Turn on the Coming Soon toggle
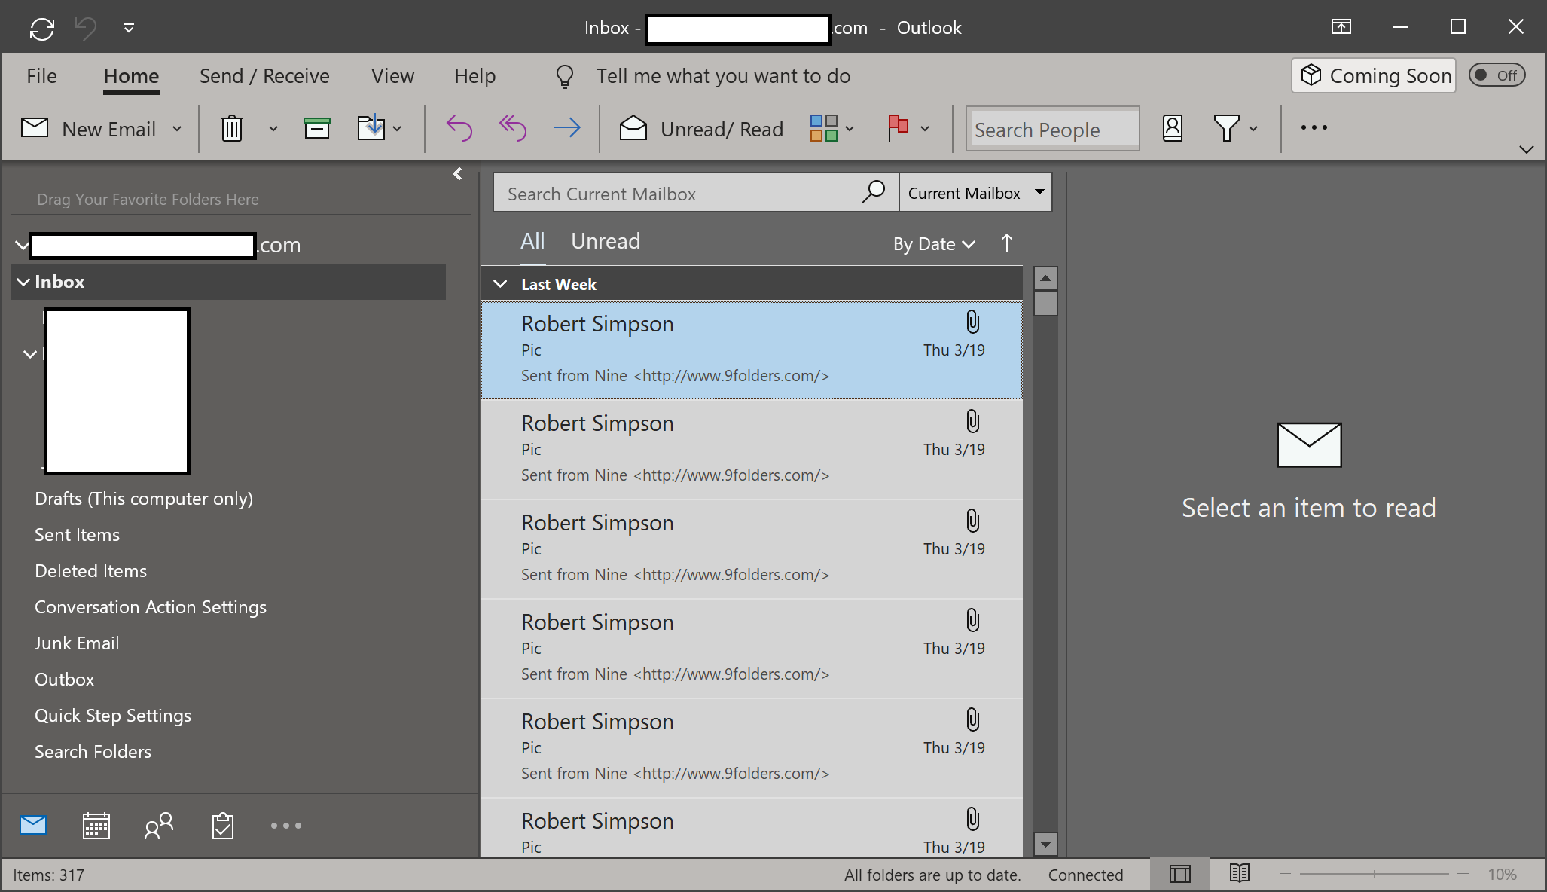 point(1496,75)
